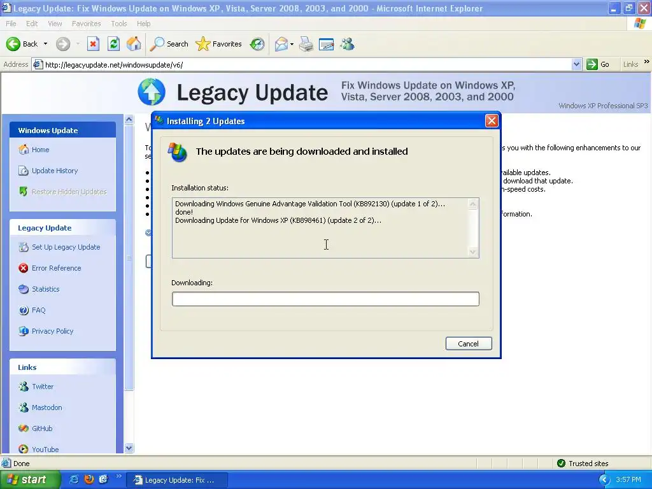Open the Favorites star button
The width and height of the screenshot is (652, 489).
coord(218,44)
